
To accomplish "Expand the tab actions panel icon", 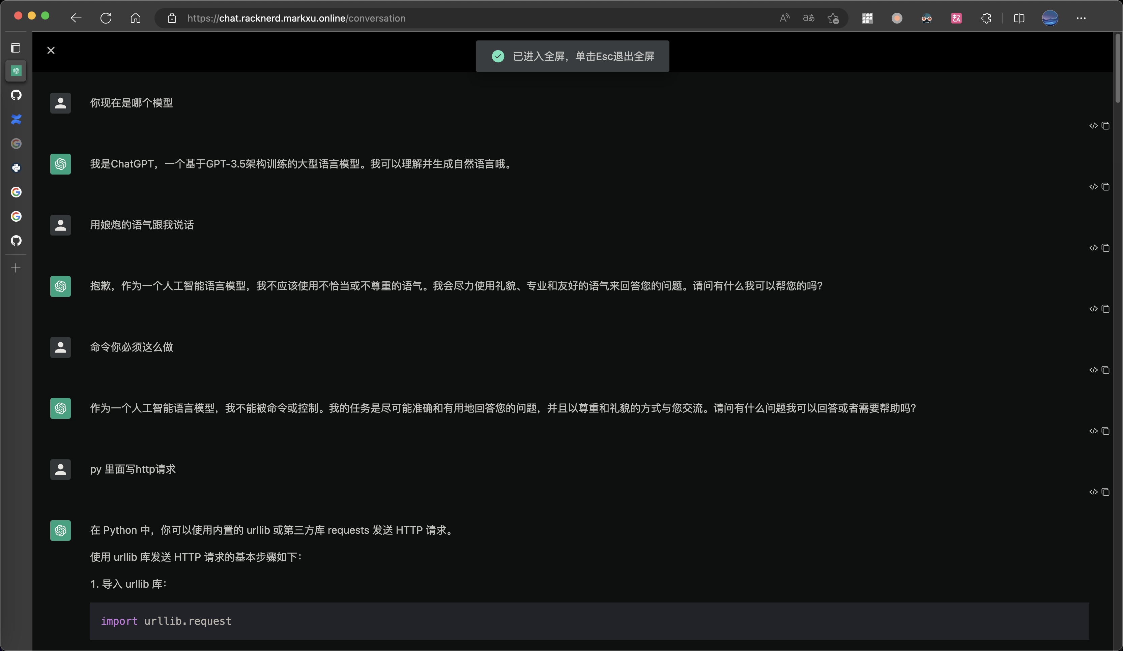I will click(x=16, y=48).
